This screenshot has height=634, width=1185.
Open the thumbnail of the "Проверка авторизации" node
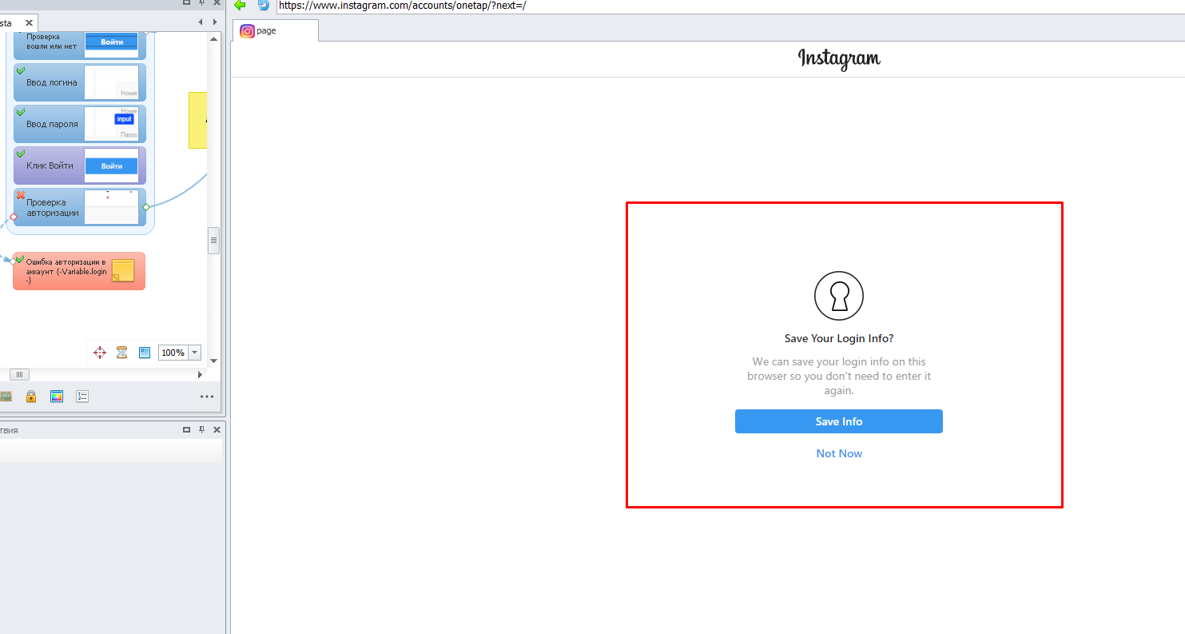pyautogui.click(x=112, y=207)
